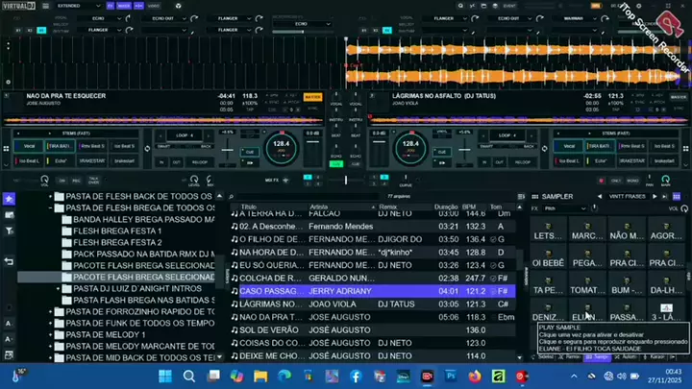Click the Windows Start button
692x389 pixels.
click(163, 376)
